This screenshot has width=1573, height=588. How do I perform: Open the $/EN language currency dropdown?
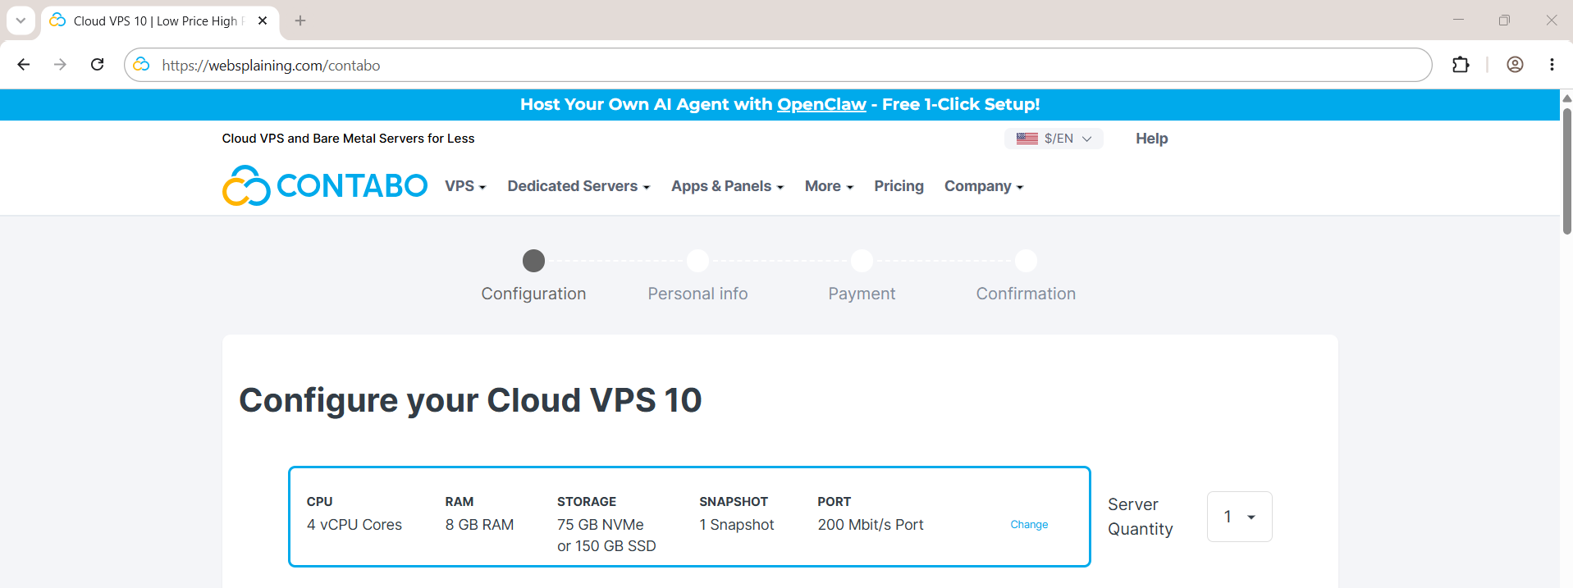click(x=1054, y=139)
